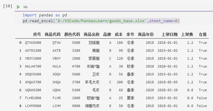Place cursor on the import pandas line
The height and width of the screenshot is (111, 213).
coord(45,15)
